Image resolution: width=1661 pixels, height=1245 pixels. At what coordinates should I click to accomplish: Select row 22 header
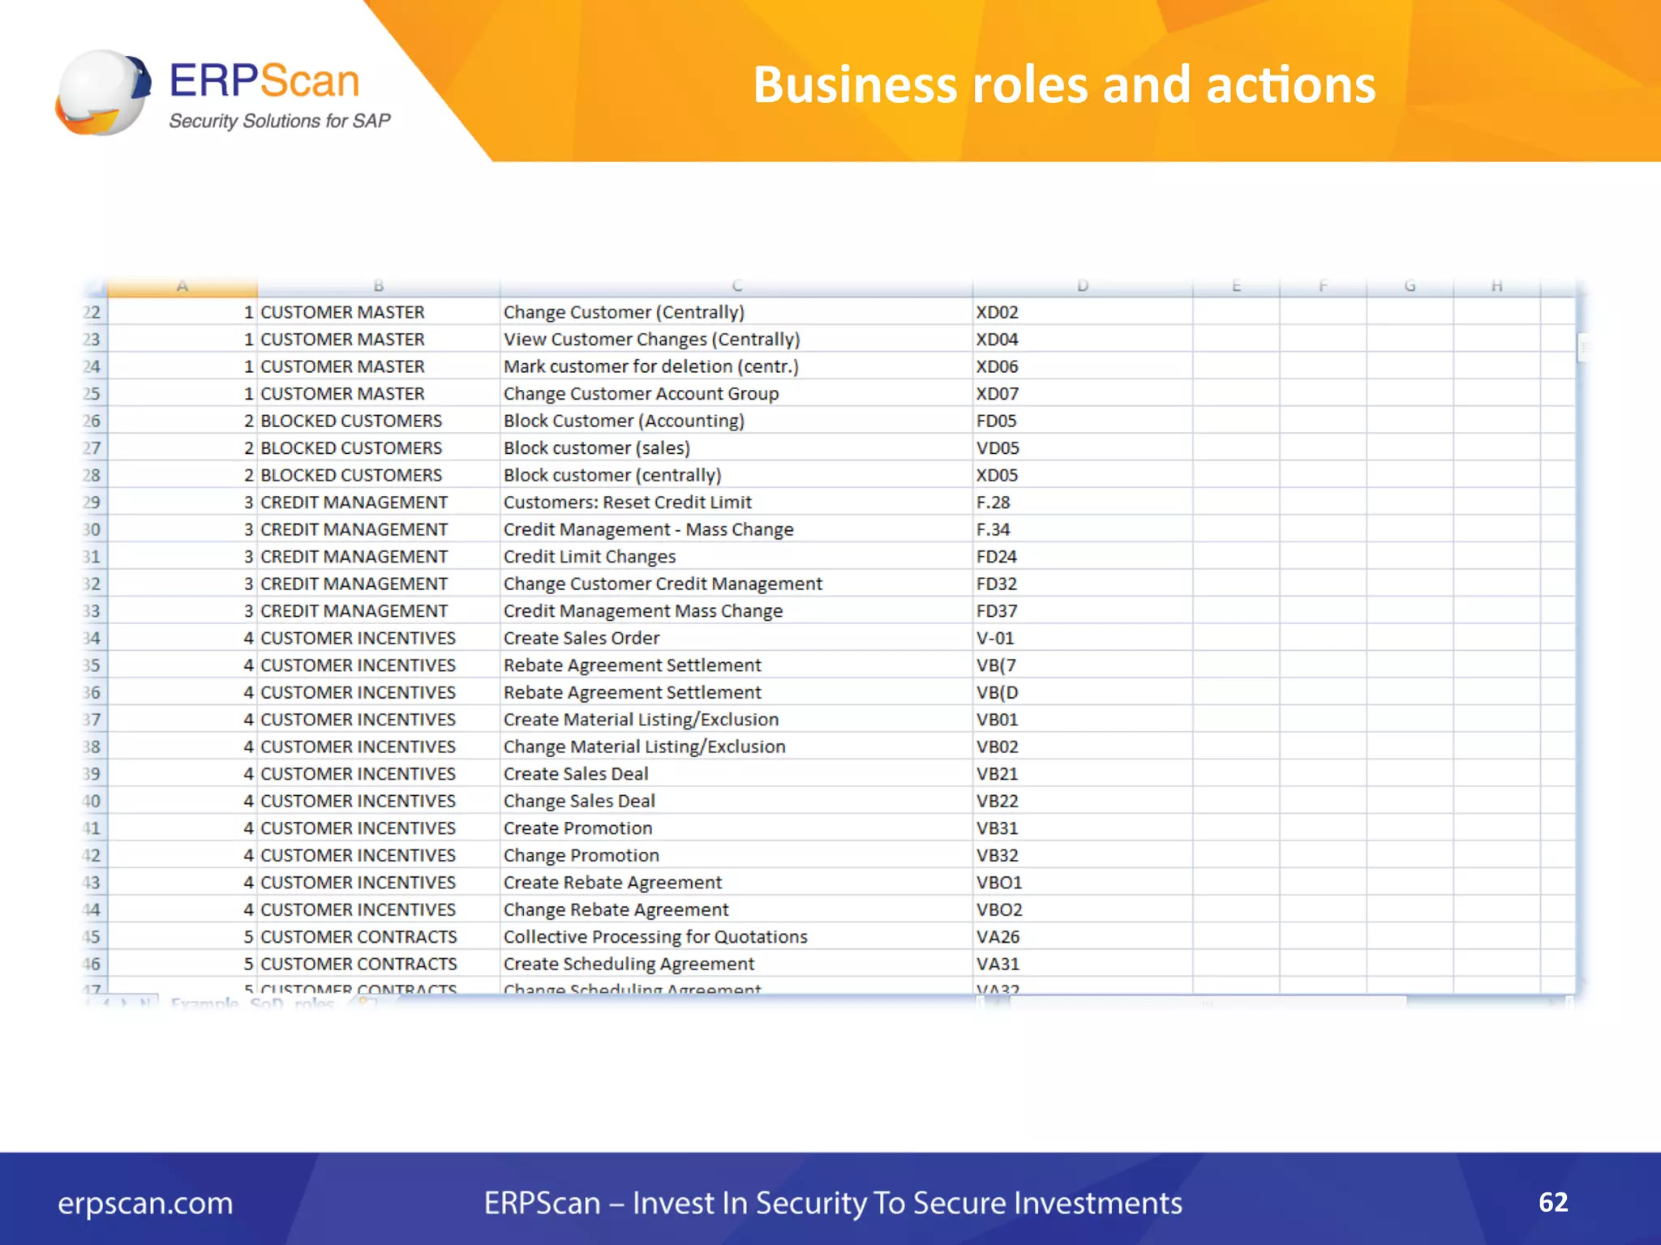(93, 312)
